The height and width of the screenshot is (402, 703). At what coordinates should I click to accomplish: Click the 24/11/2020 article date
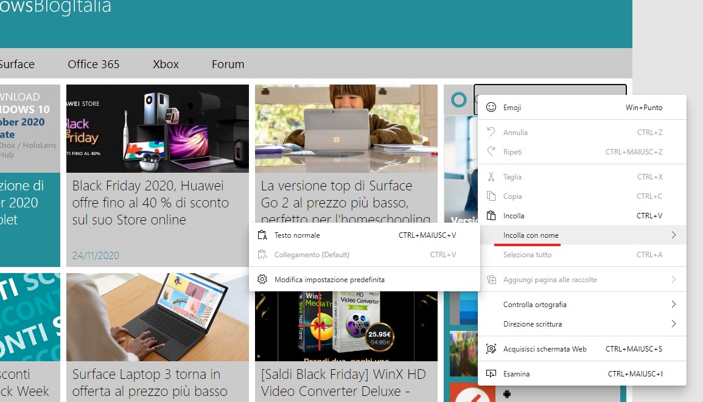point(96,255)
